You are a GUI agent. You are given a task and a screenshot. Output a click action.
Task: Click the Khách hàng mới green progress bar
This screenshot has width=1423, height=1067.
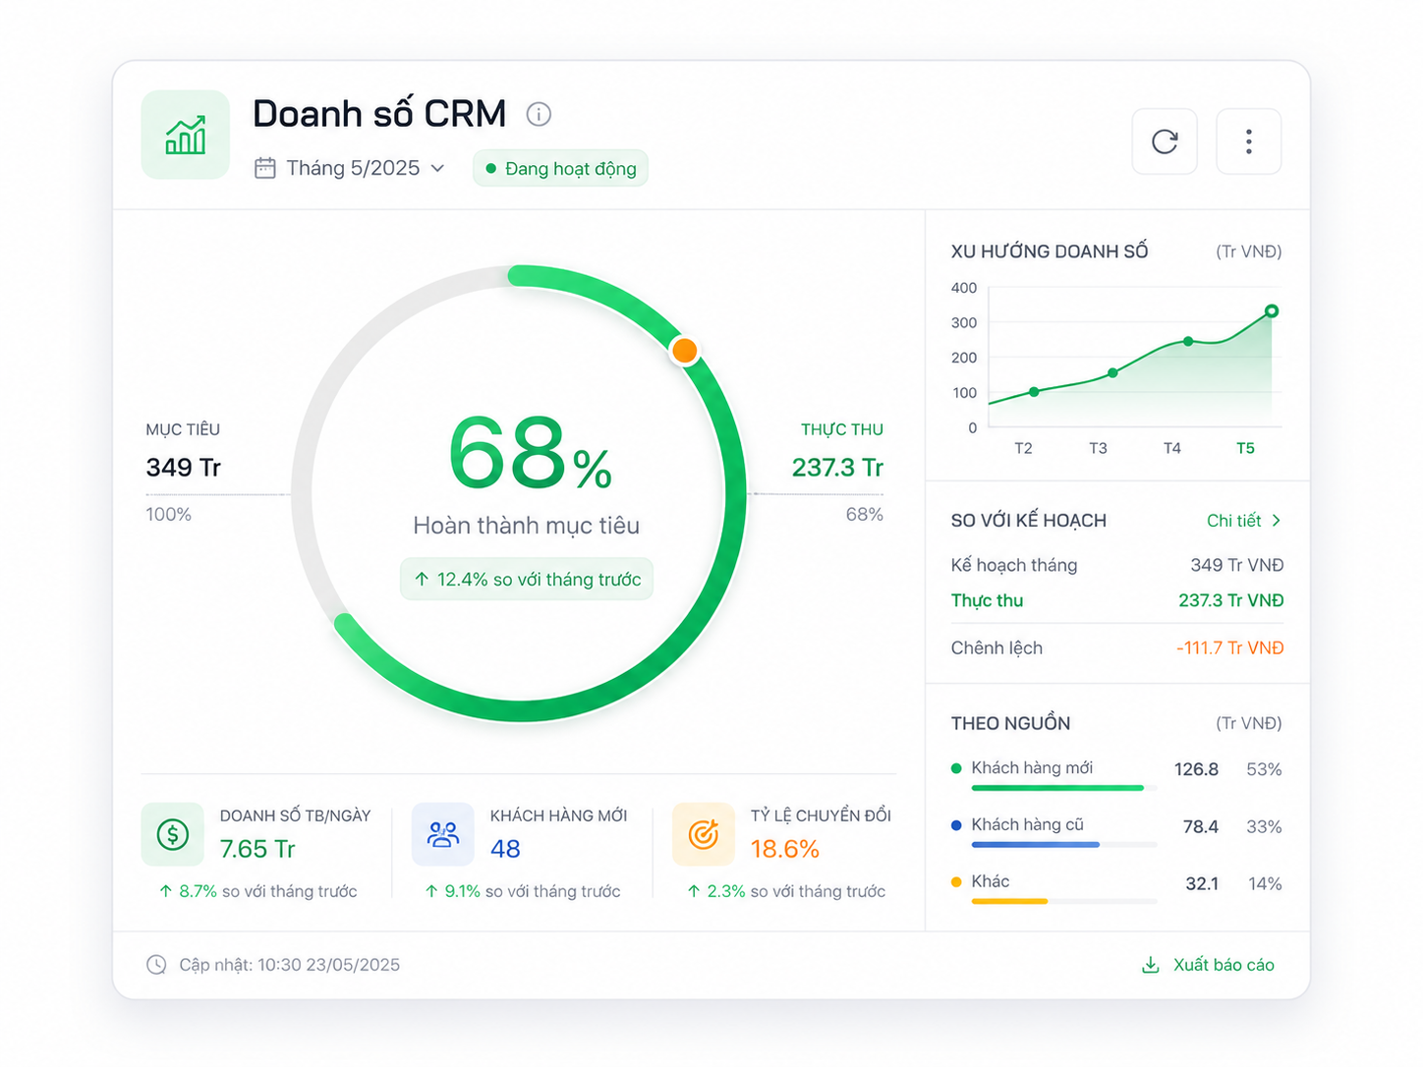(1057, 788)
